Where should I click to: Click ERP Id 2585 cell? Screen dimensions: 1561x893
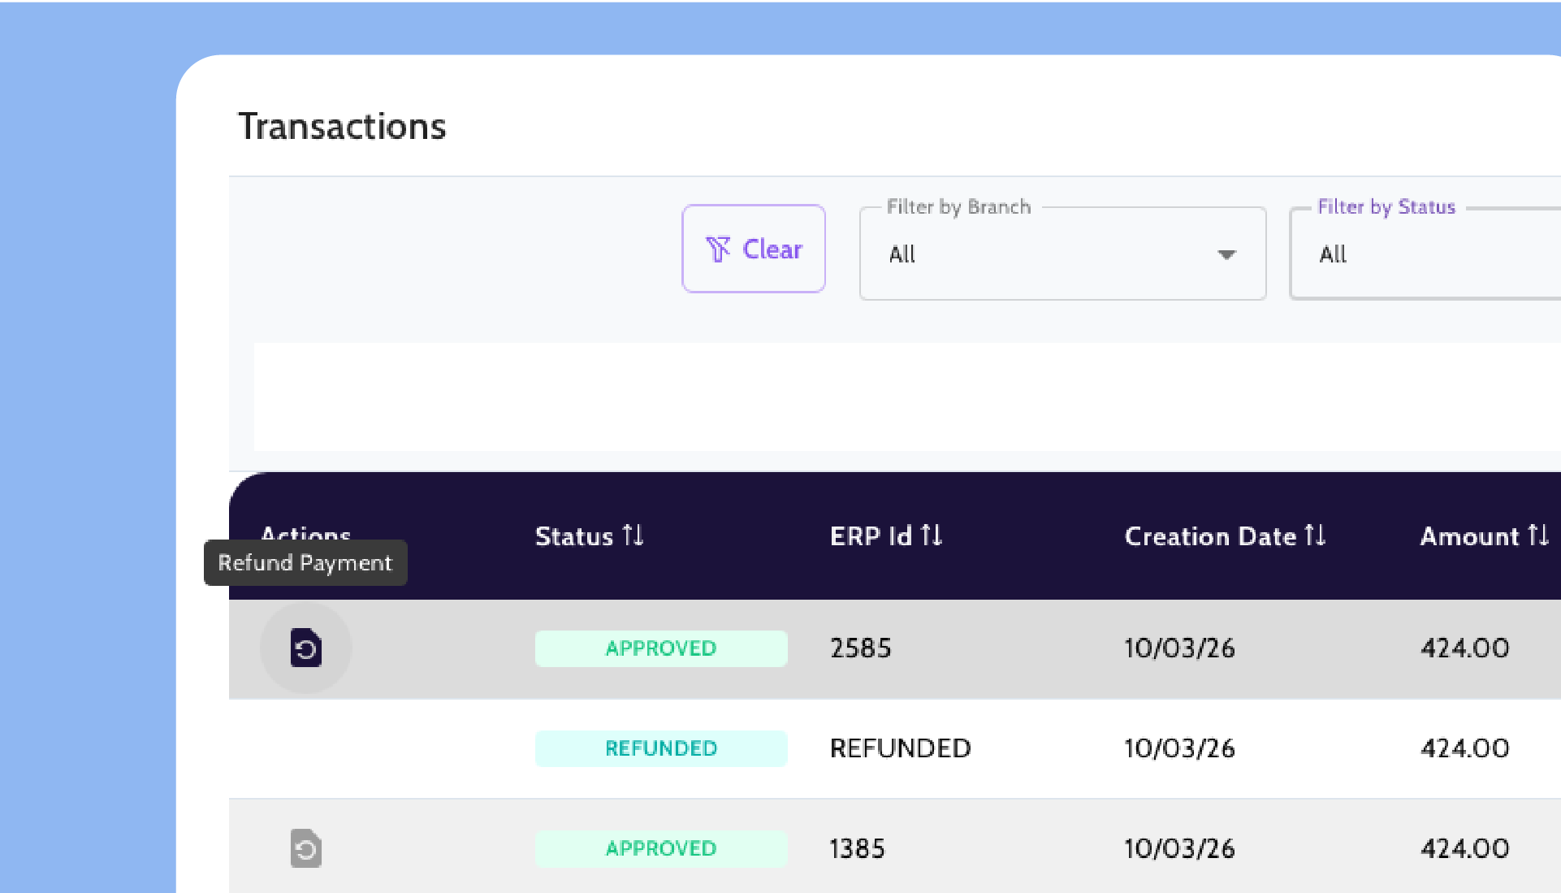pyautogui.click(x=860, y=648)
